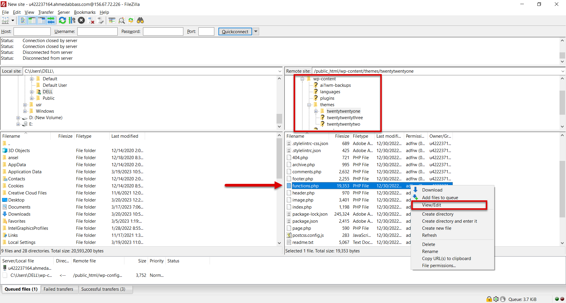Click refresh file lists icon
566x303 pixels.
62,20
